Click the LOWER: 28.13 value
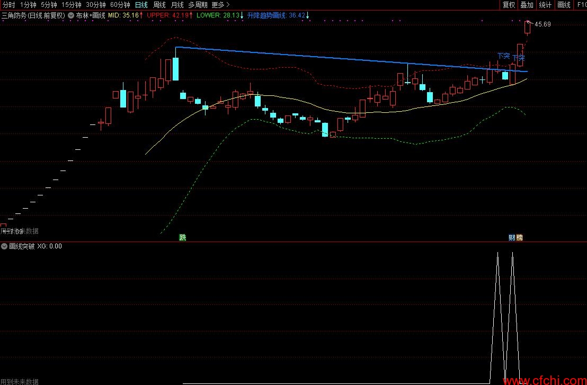 pos(220,15)
